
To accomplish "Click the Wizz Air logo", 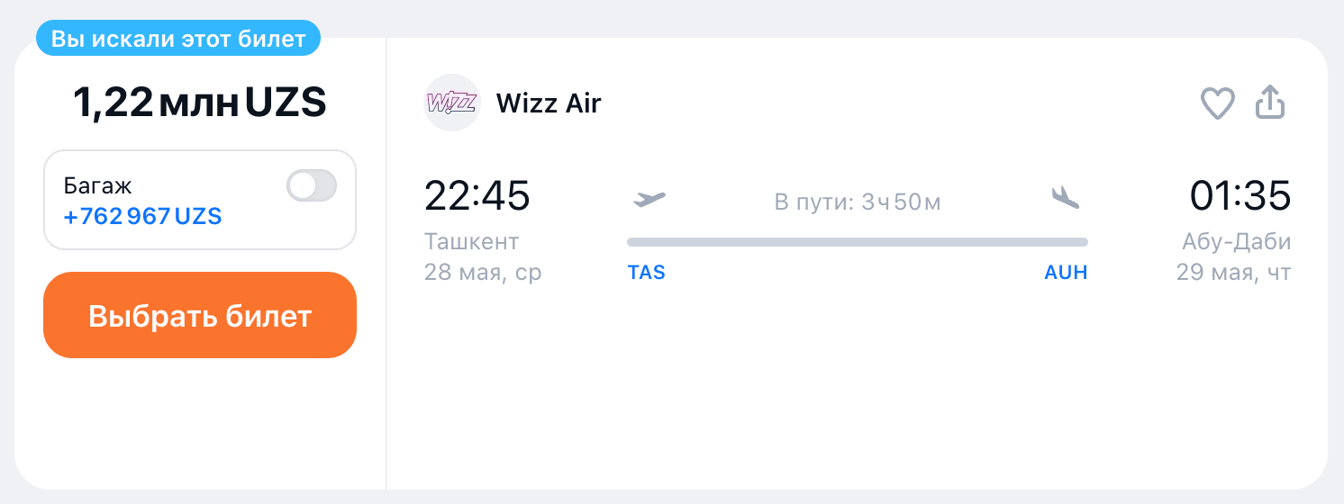I will click(x=451, y=103).
